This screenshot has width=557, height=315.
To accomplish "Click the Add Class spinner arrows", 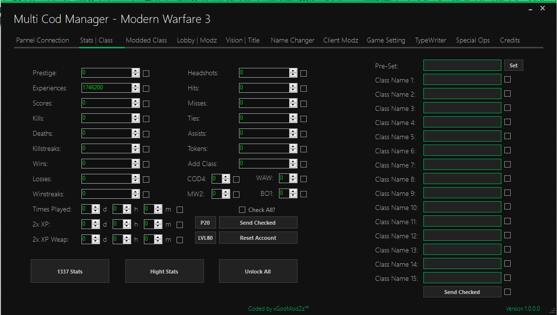I will [293, 164].
